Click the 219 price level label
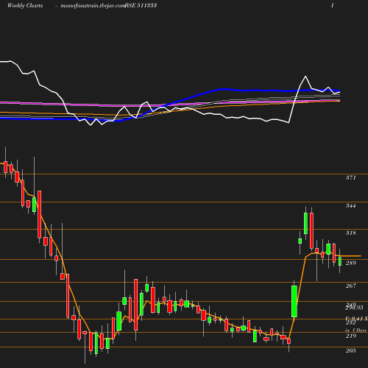This screenshot has width=368, height=368. (350, 336)
